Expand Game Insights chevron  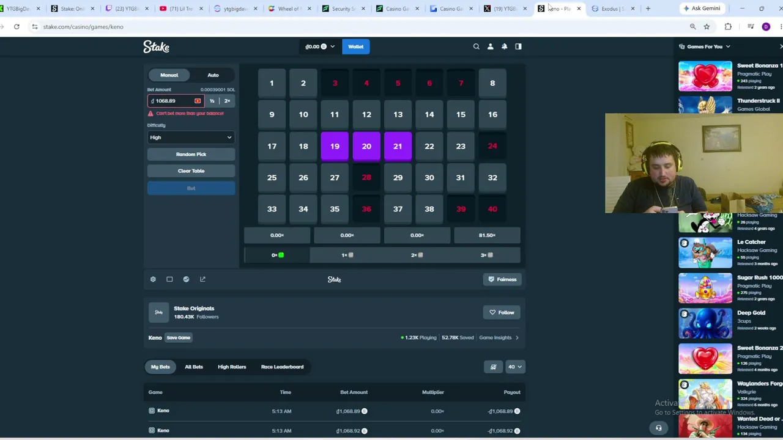(x=517, y=337)
